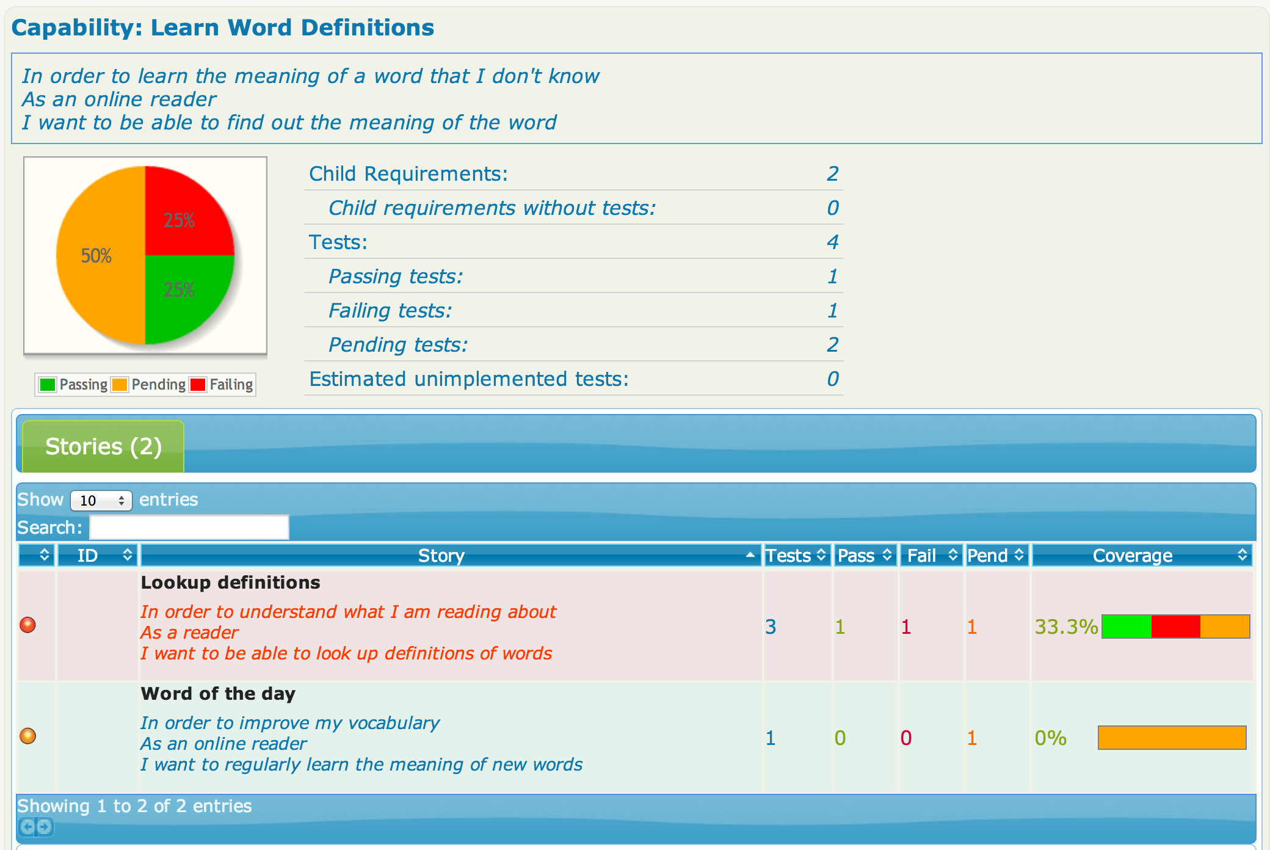Image resolution: width=1270 pixels, height=850 pixels.
Task: Click the 'Pending tests:' summary label
Action: (398, 345)
